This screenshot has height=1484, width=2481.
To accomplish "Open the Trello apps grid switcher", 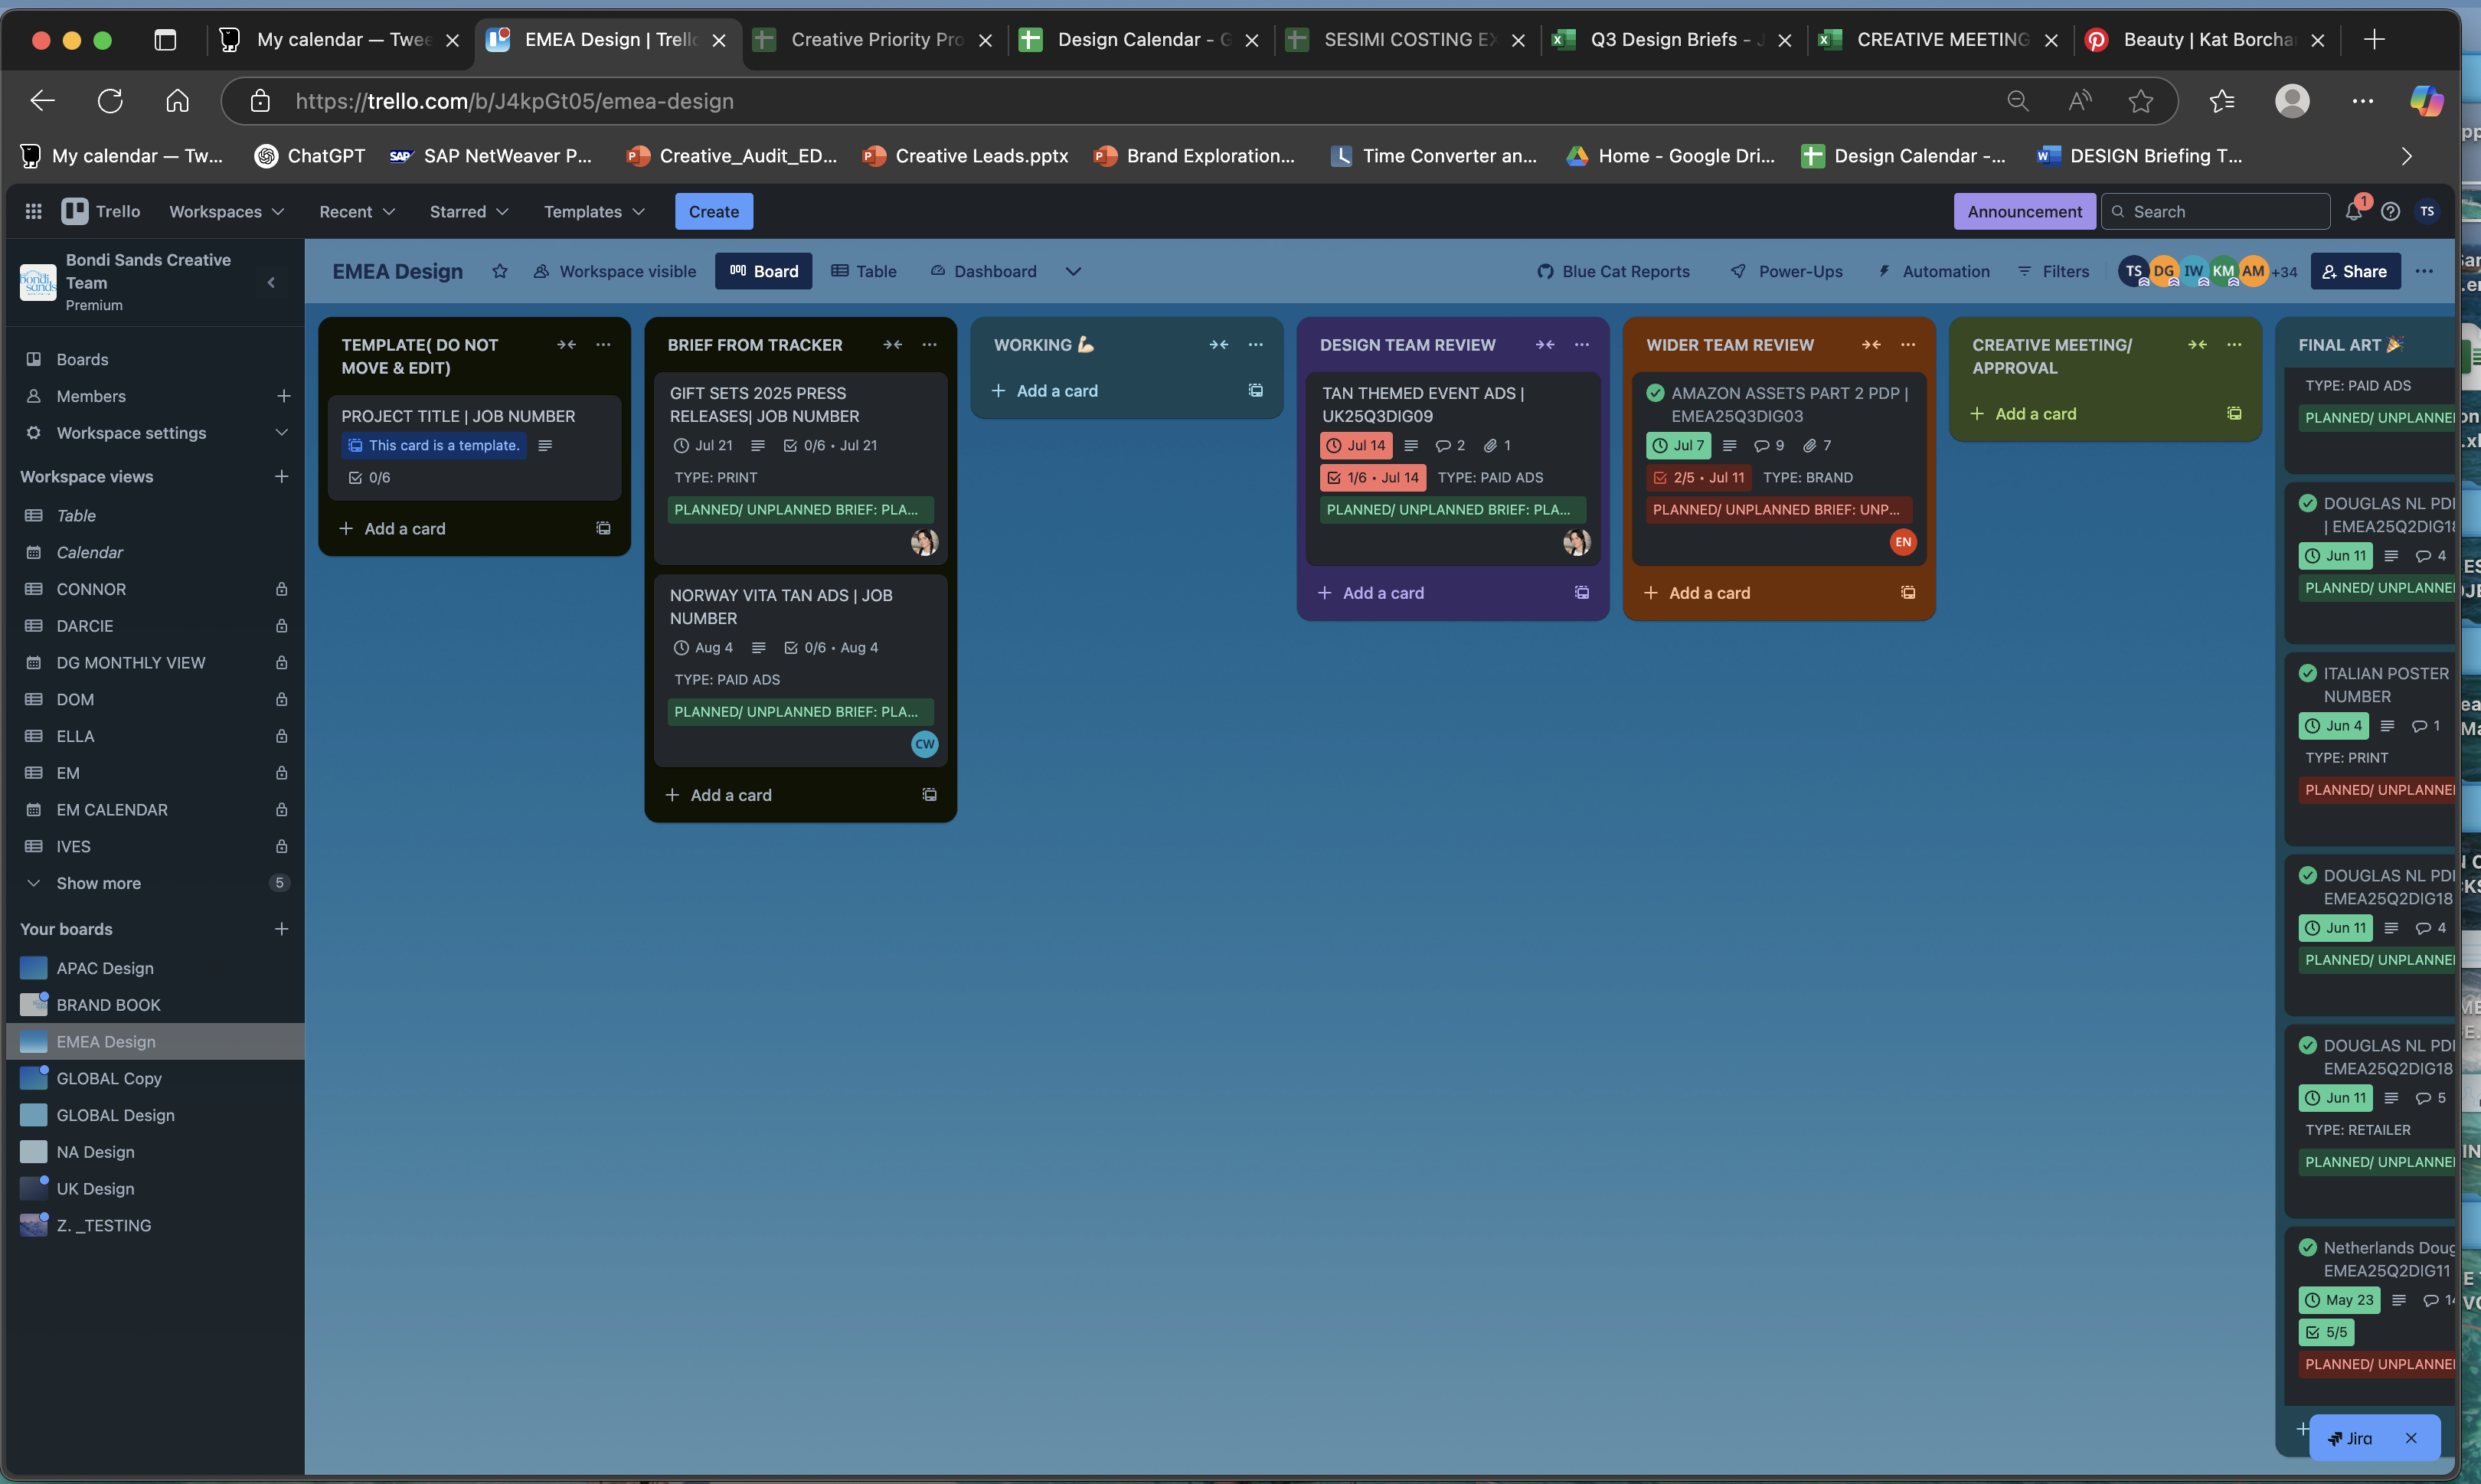I will coord(33,211).
